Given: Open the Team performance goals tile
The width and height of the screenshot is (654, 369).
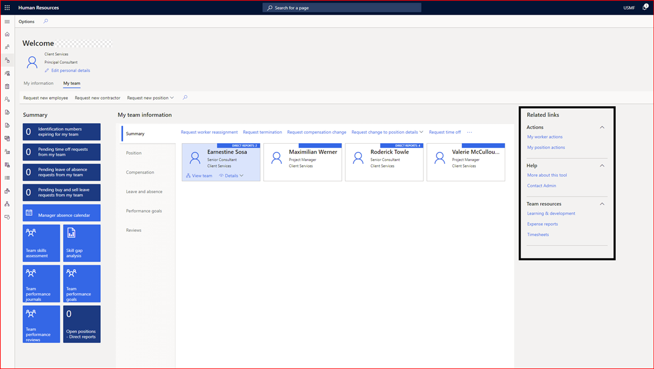Looking at the screenshot, I should pos(81,283).
